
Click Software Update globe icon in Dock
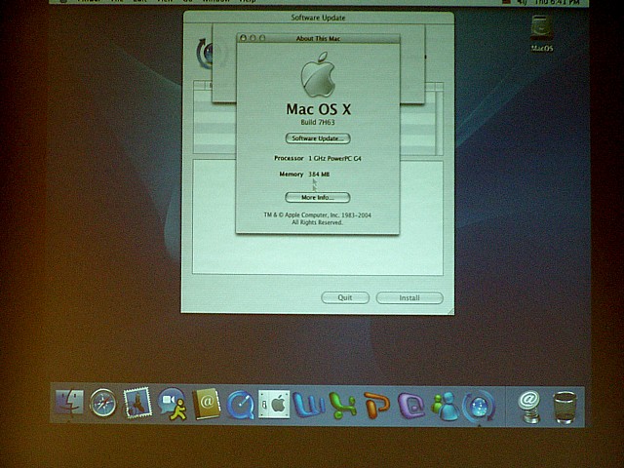coord(479,406)
